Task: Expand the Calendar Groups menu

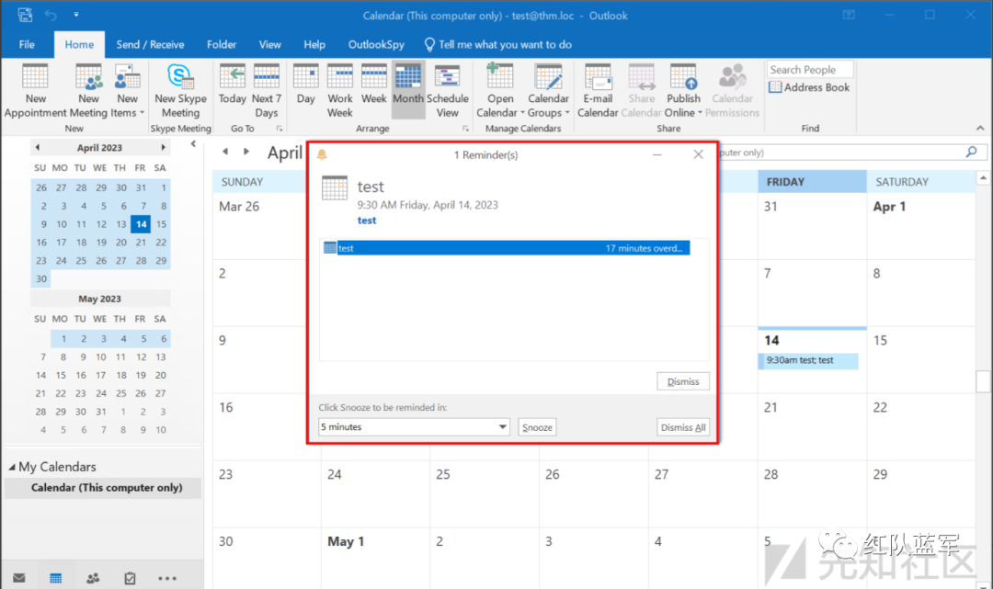Action: (x=548, y=91)
